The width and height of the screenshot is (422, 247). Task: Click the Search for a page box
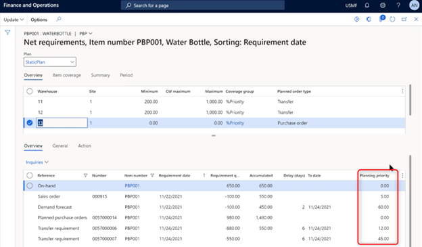point(203,5)
